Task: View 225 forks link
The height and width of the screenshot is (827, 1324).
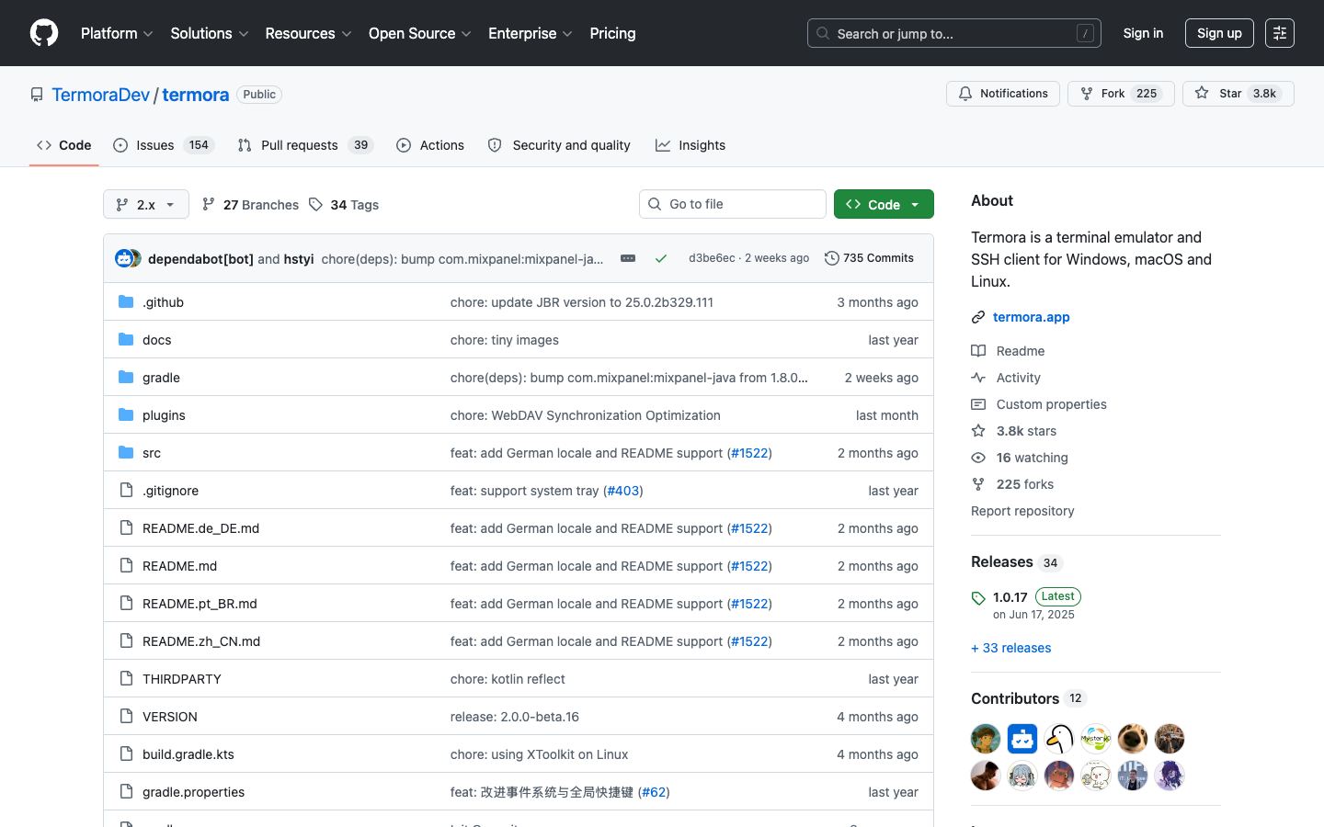Action: click(x=1012, y=484)
